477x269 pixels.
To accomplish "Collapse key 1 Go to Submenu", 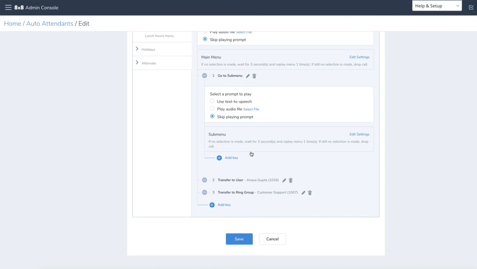I will point(204,76).
